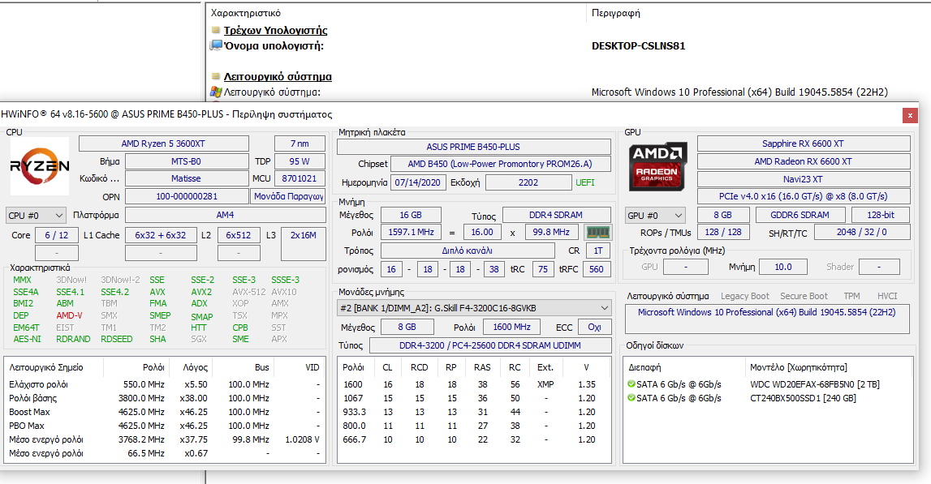
Task: Click the Sapphire RX 6600 XT field
Action: pyautogui.click(x=804, y=143)
